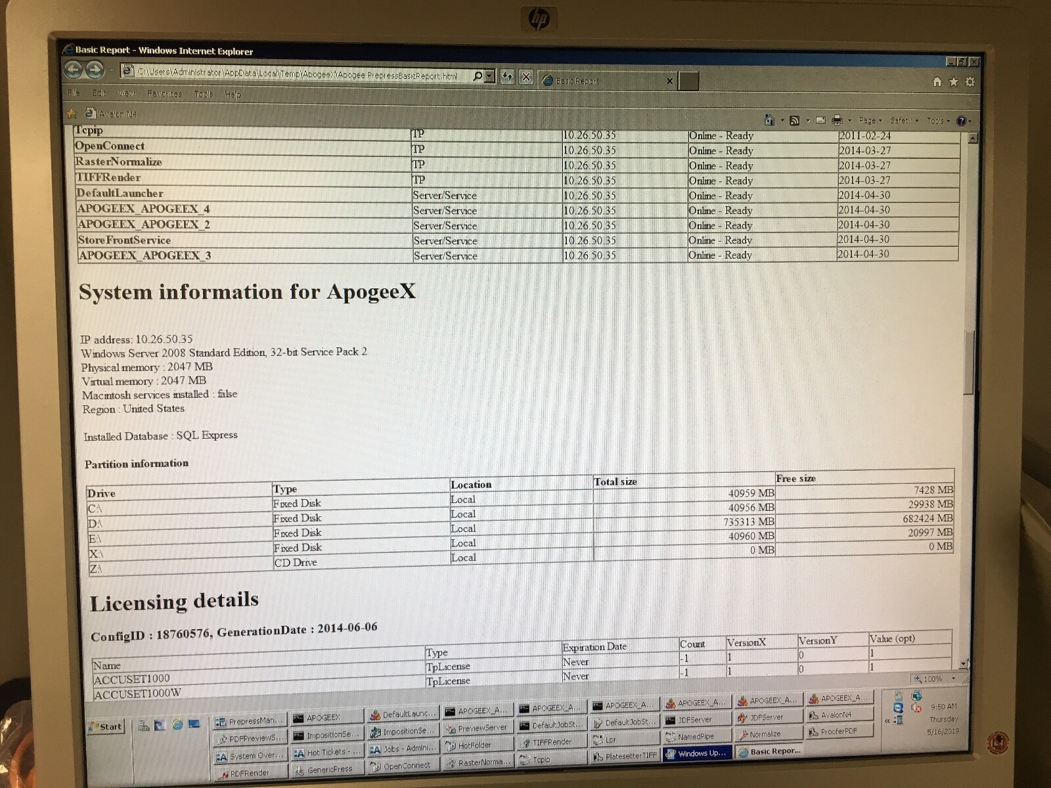This screenshot has height=788, width=1051.
Task: Click the 'Licensing details' heading
Action: [174, 602]
